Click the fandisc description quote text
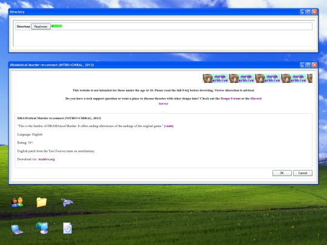 click(90, 126)
